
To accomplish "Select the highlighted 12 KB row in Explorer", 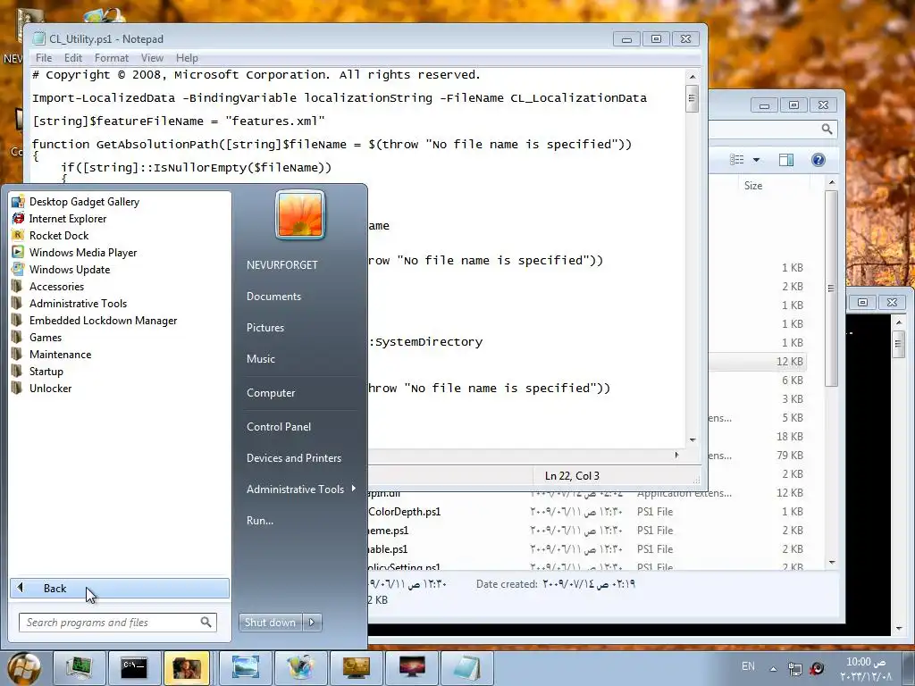I will (x=759, y=362).
